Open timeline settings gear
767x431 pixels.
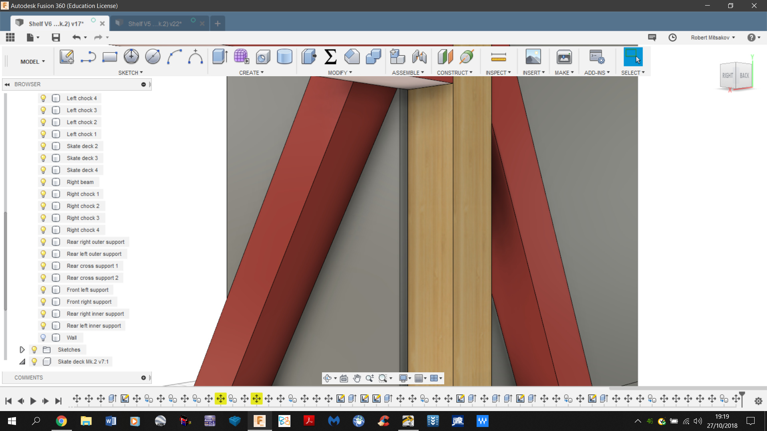tap(758, 401)
